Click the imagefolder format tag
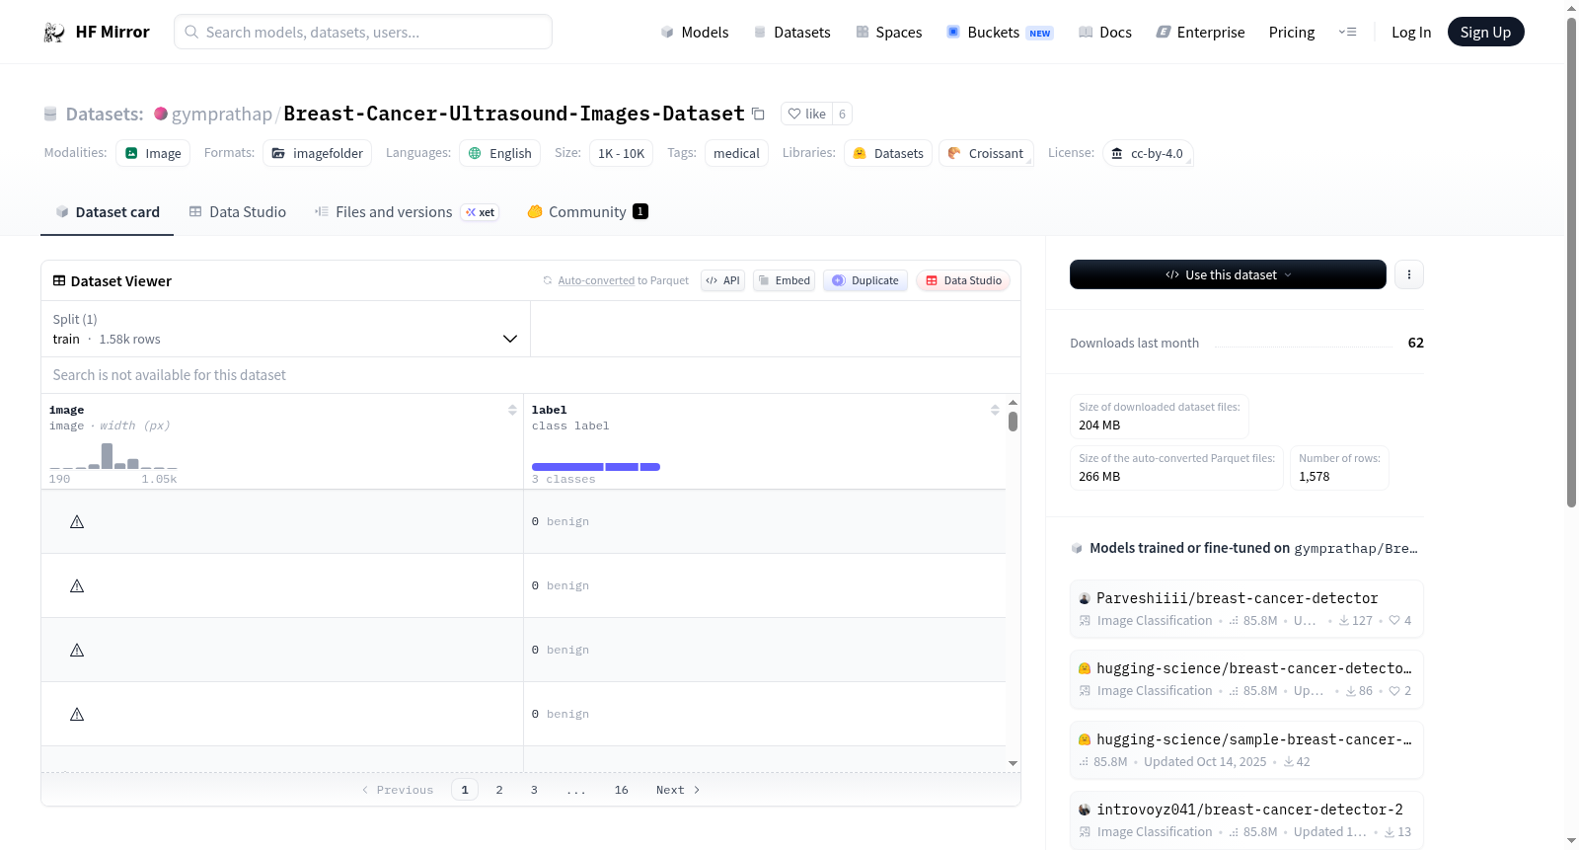The height and width of the screenshot is (850, 1579). tap(318, 153)
